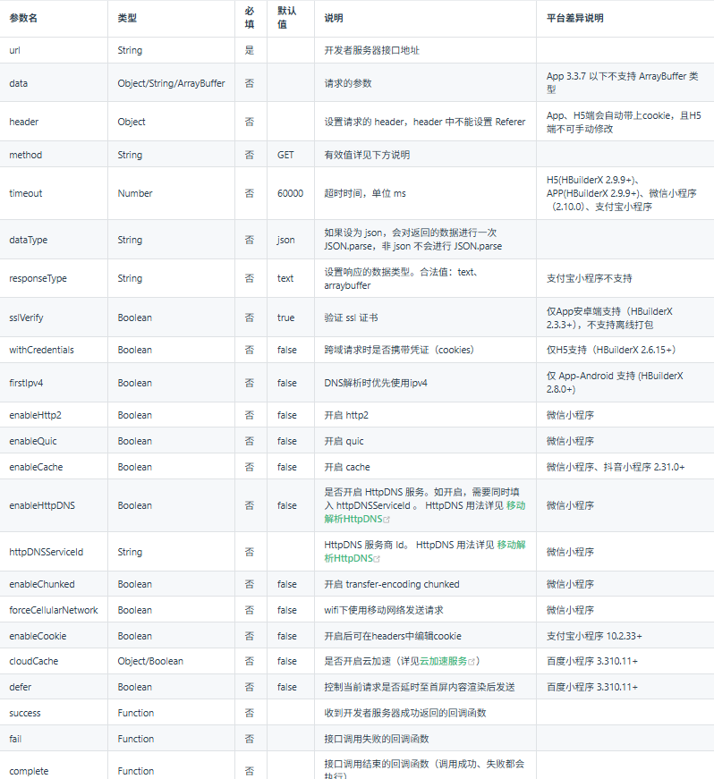Click the withCredentials parameter name
This screenshot has width=714, height=779.
tap(41, 350)
